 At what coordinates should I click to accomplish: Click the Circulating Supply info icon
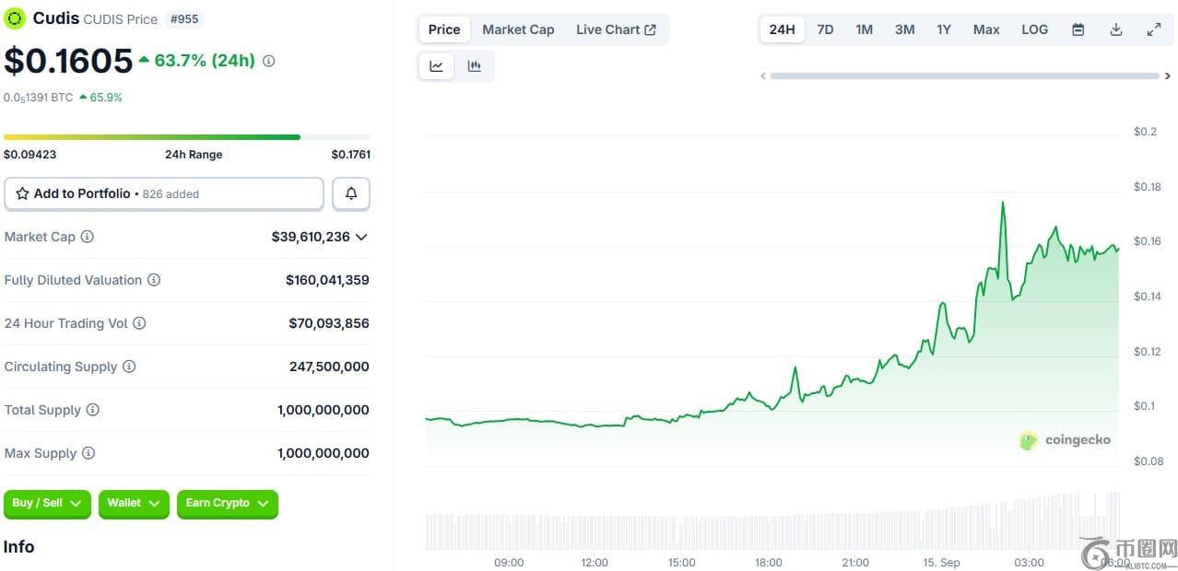click(129, 367)
